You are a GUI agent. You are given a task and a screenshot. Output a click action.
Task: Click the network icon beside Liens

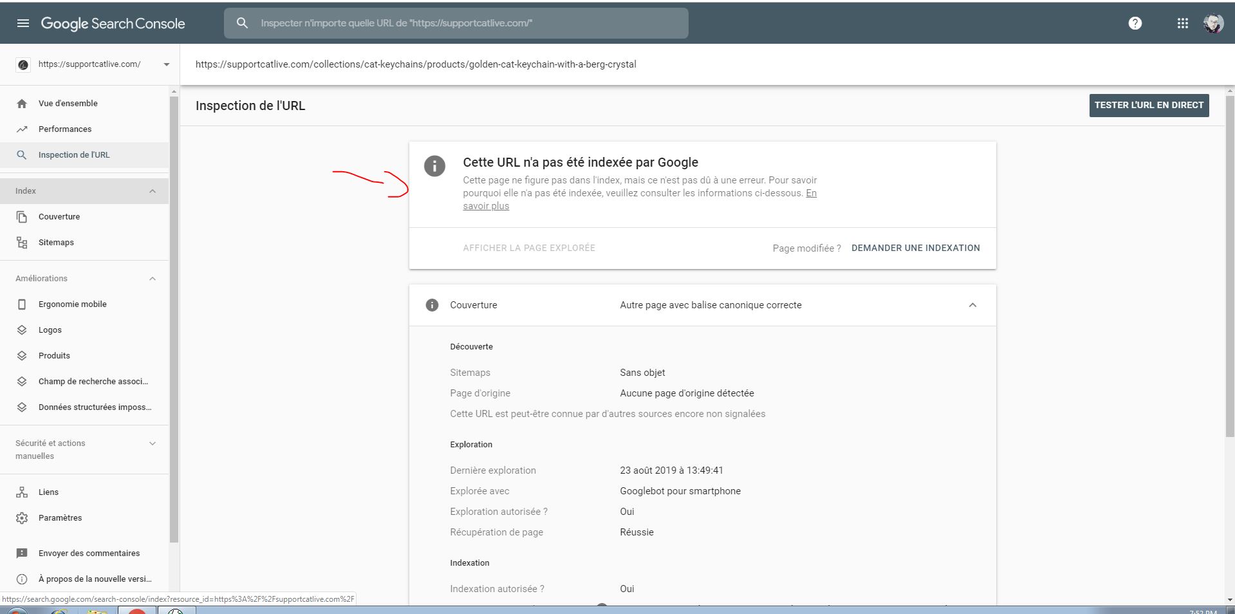(x=22, y=492)
